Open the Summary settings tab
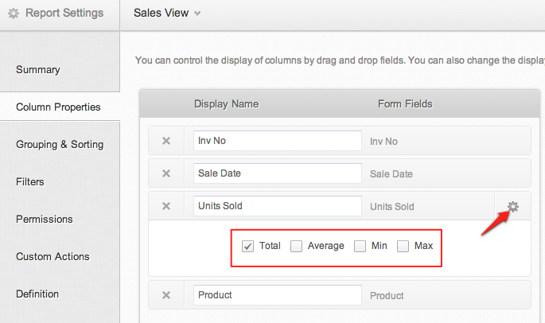Image resolution: width=545 pixels, height=323 pixels. point(38,70)
